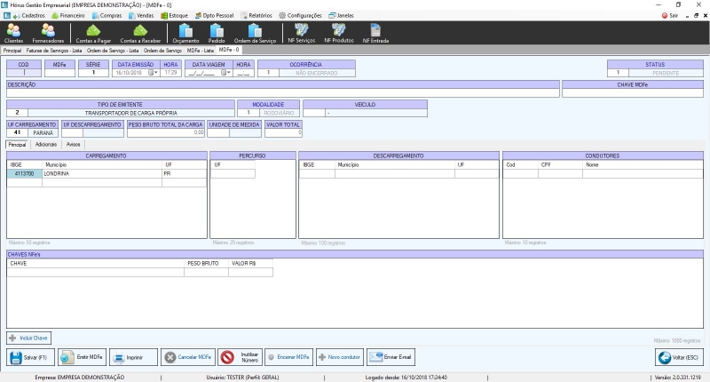The width and height of the screenshot is (710, 382).
Task: Open NF Produtos toolbar icon
Action: [x=339, y=33]
